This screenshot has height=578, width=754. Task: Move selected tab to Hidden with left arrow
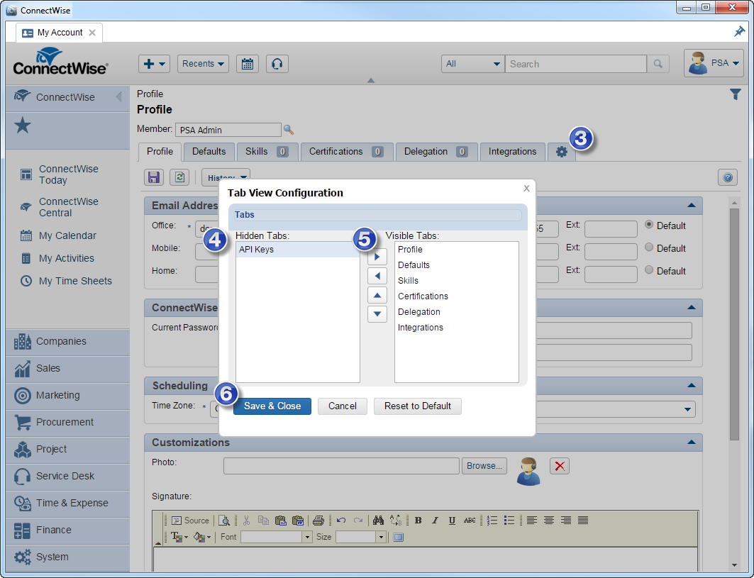click(x=377, y=276)
